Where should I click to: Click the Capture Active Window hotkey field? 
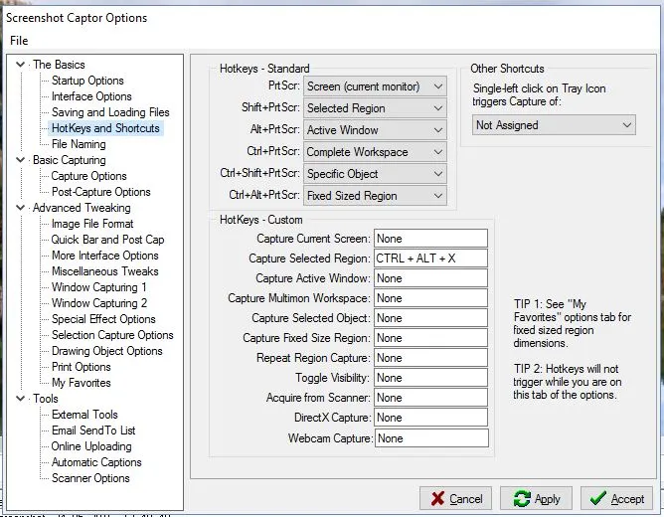click(430, 278)
